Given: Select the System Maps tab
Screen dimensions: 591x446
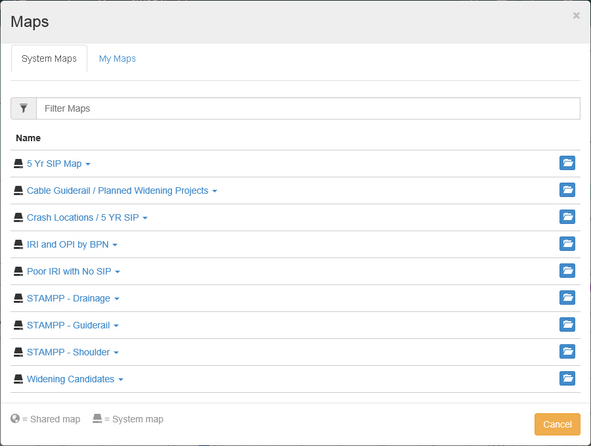Looking at the screenshot, I should coord(49,58).
